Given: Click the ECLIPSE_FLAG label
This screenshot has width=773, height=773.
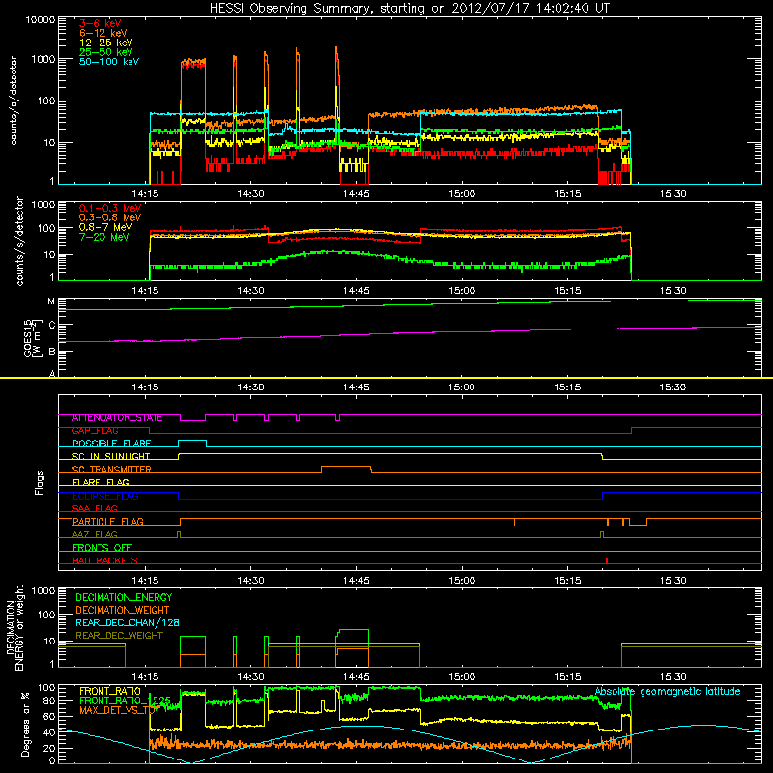Looking at the screenshot, I should pyautogui.click(x=105, y=496).
